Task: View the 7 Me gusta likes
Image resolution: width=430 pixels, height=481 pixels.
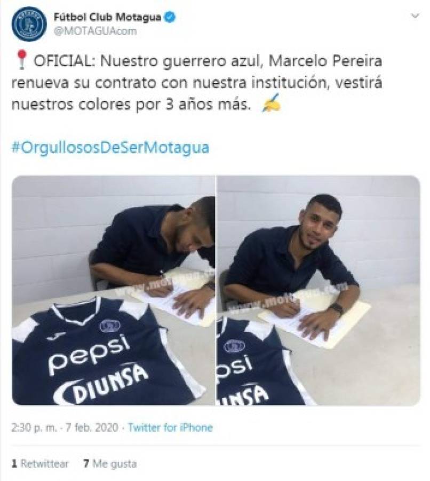Action: pos(110,463)
